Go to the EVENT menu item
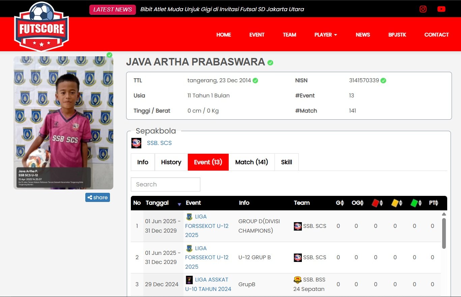 (257, 35)
